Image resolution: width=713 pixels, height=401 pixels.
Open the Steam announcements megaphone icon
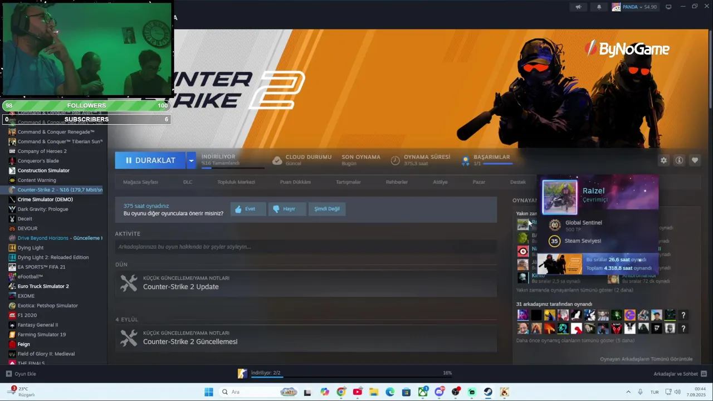click(x=578, y=7)
